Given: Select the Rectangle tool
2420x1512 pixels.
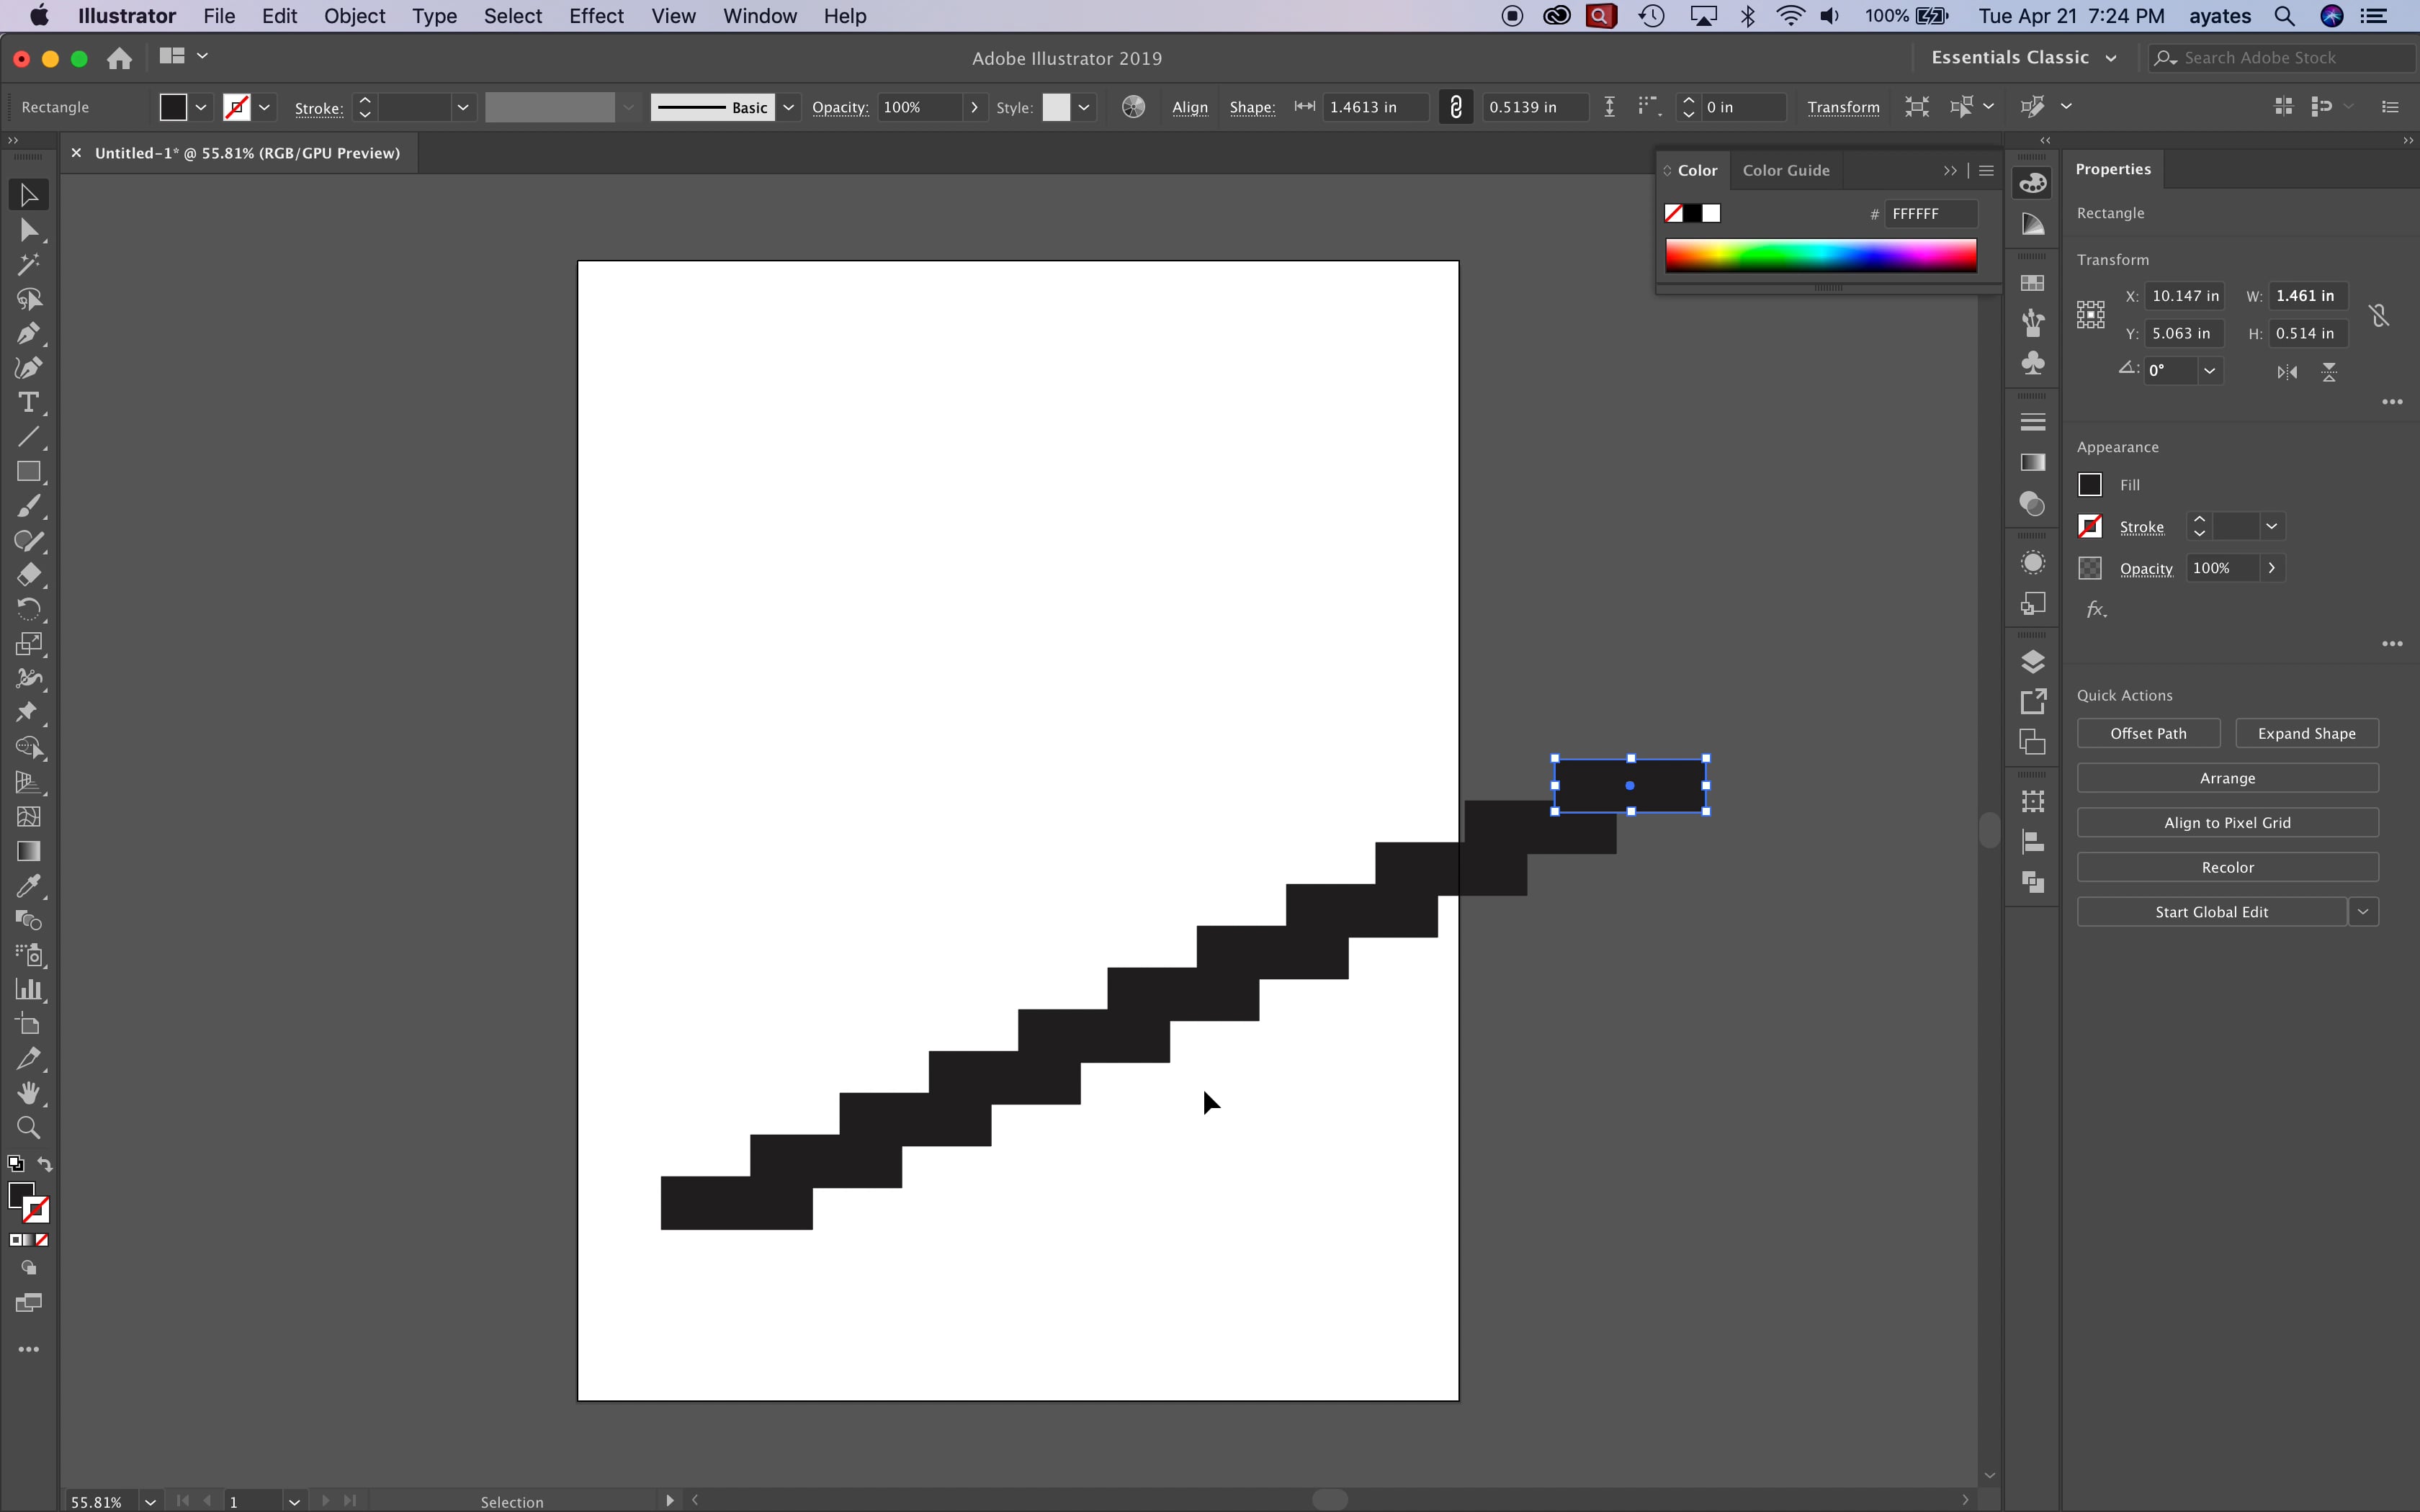Looking at the screenshot, I should click(x=28, y=471).
